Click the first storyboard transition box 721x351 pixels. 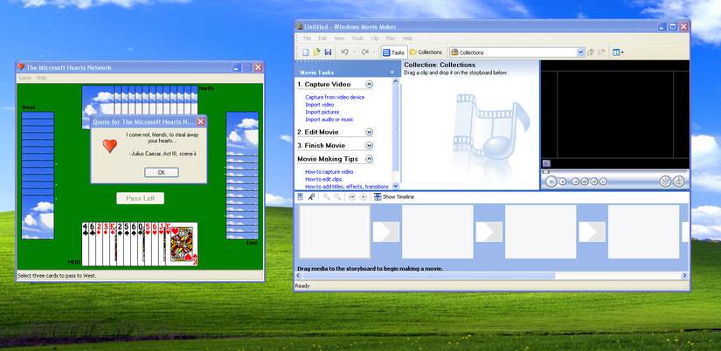click(385, 231)
